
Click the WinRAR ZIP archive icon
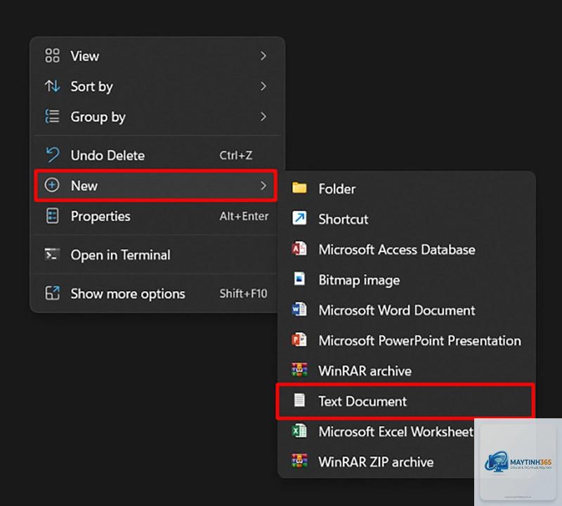(x=299, y=461)
